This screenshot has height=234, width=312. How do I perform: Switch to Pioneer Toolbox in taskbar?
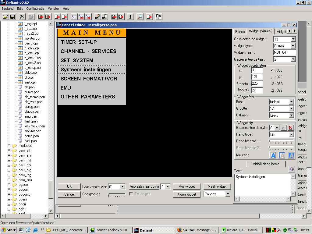[110, 230]
